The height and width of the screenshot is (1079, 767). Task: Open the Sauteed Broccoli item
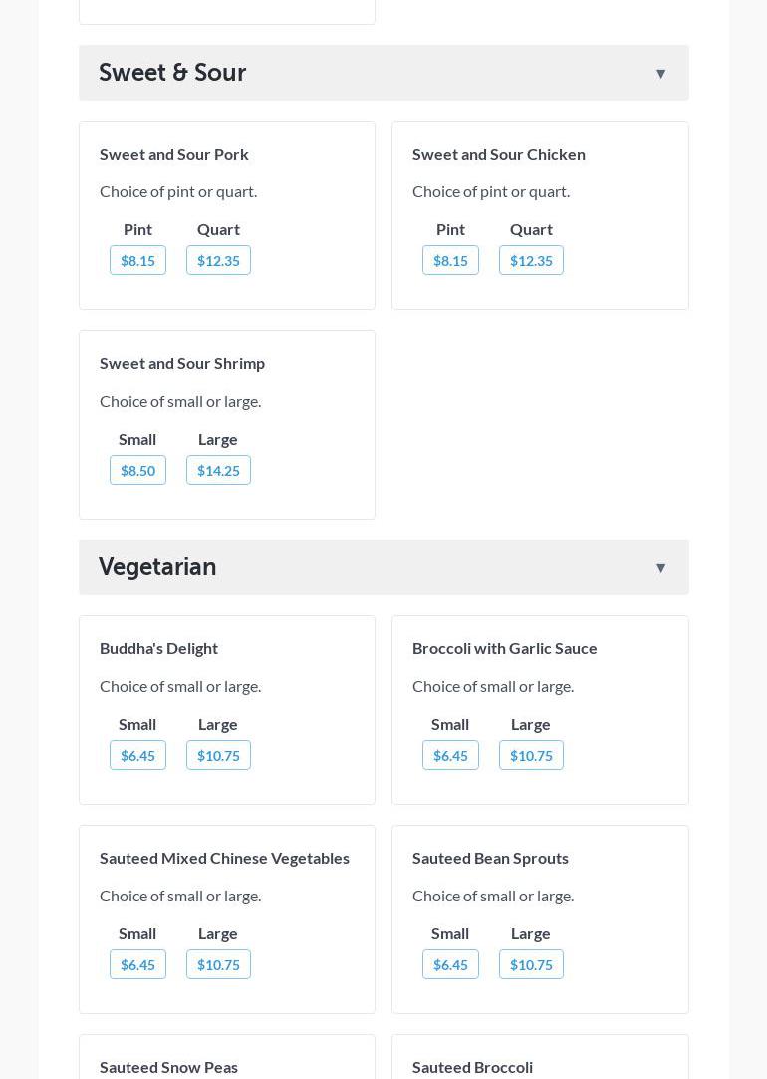[472, 1067]
